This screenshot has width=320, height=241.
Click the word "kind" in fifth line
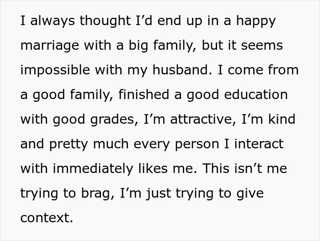(282, 119)
